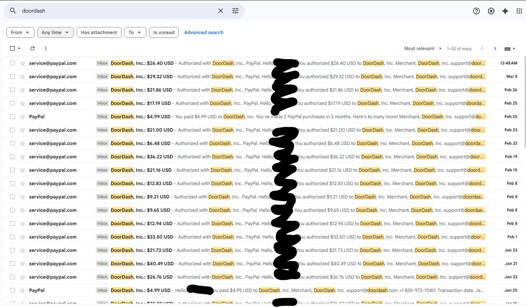
Task: Open the input tools keyboard selector
Action: pyautogui.click(x=510, y=49)
